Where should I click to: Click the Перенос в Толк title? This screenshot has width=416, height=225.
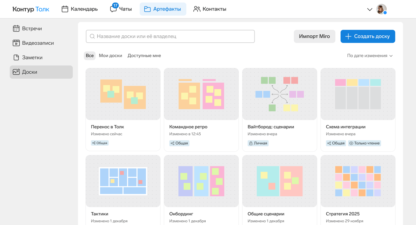click(x=107, y=127)
